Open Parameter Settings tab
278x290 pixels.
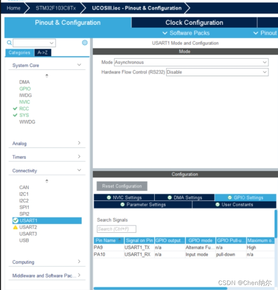click(143, 205)
